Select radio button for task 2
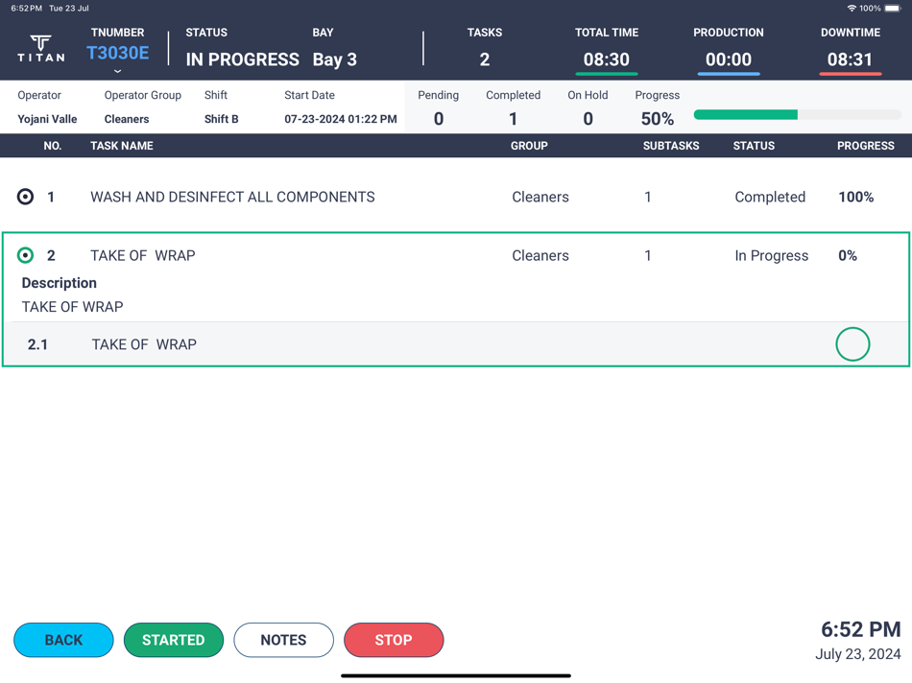The height and width of the screenshot is (683, 912). click(25, 255)
